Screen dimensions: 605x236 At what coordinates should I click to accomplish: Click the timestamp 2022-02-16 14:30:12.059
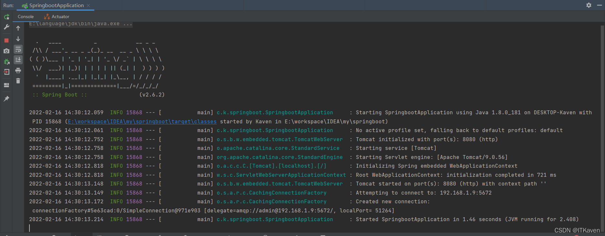coord(66,113)
